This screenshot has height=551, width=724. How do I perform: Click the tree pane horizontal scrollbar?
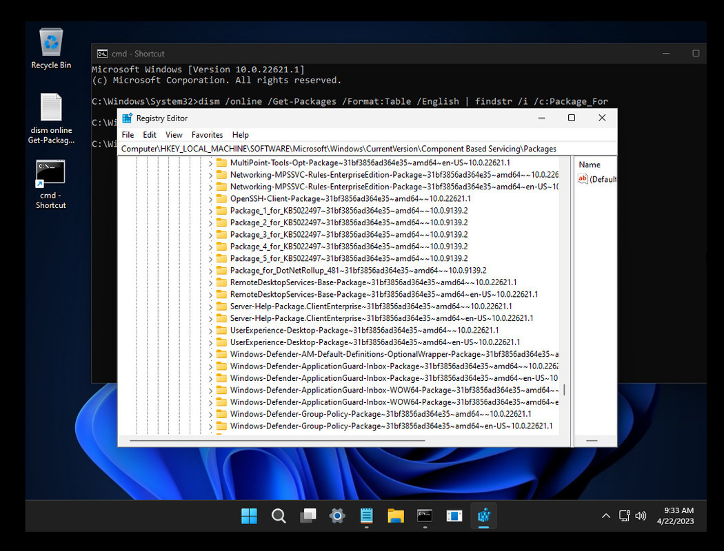click(x=277, y=441)
